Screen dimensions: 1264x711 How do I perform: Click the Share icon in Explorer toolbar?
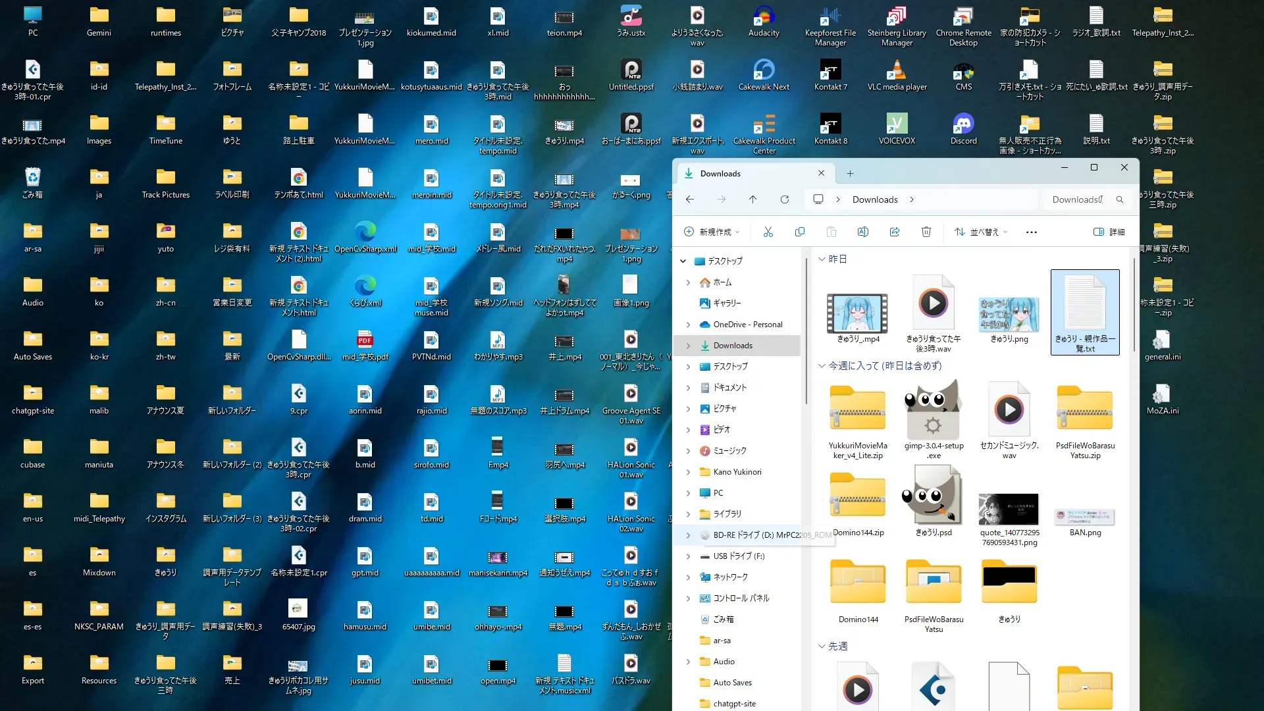click(894, 232)
